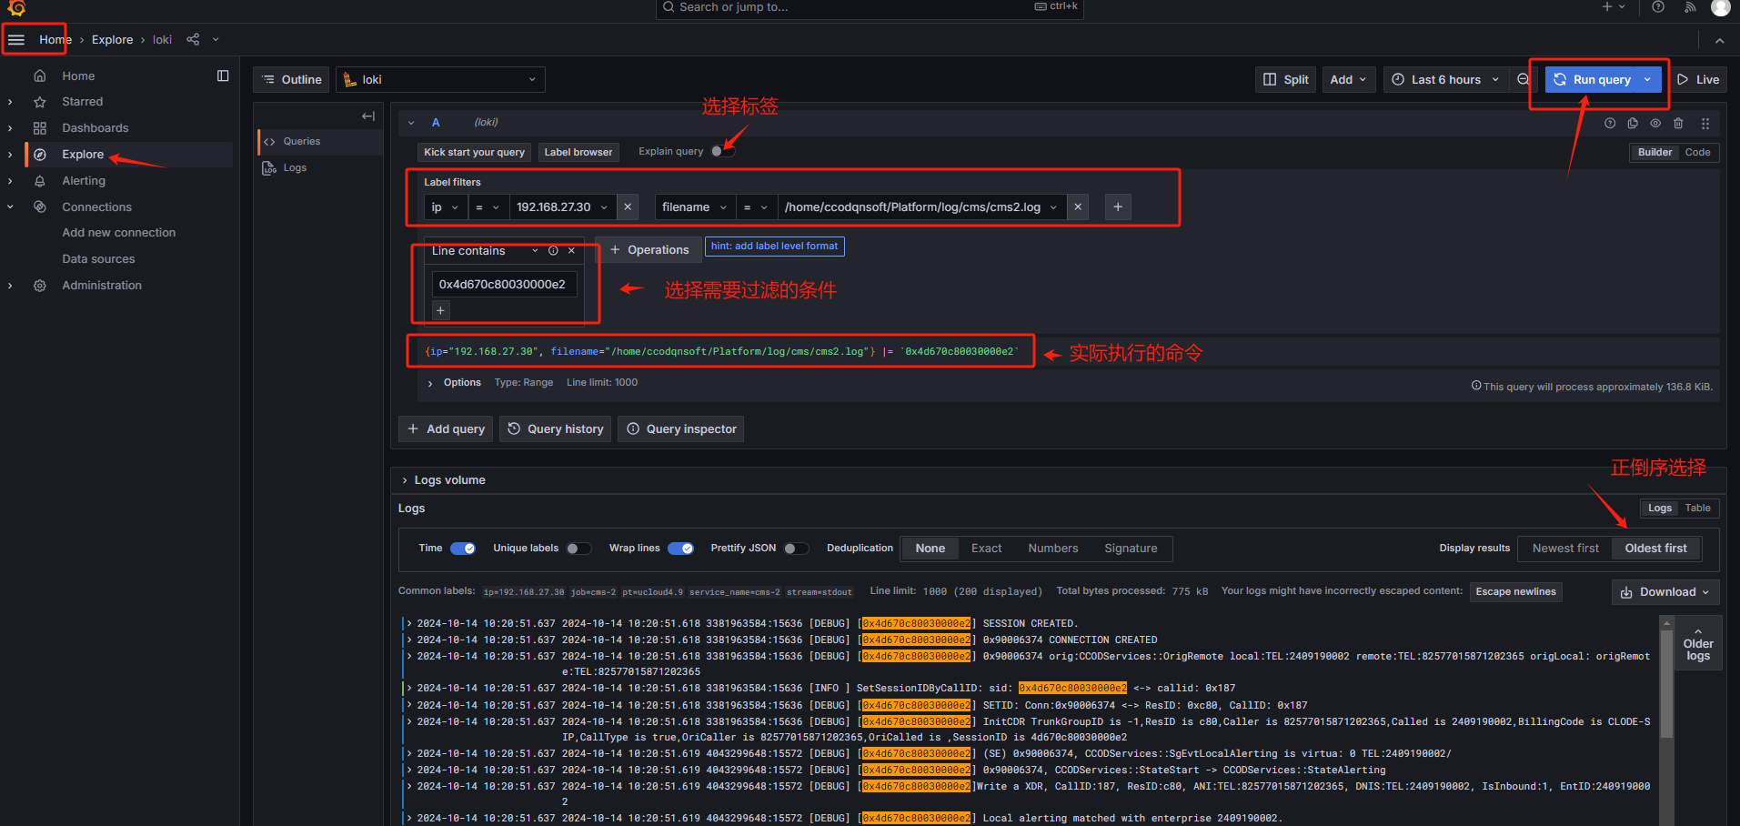Open the loki data source dropdown
Image resolution: width=1740 pixels, height=826 pixels.
click(440, 80)
